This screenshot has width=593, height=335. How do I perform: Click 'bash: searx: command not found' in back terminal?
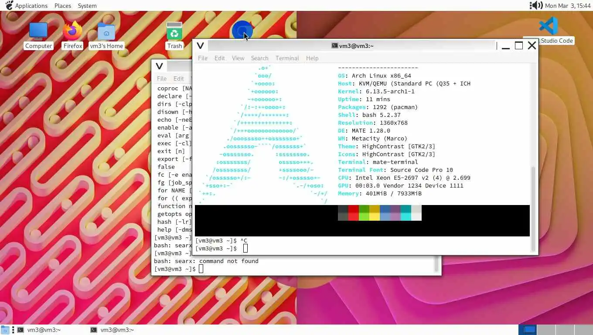pyautogui.click(x=206, y=261)
